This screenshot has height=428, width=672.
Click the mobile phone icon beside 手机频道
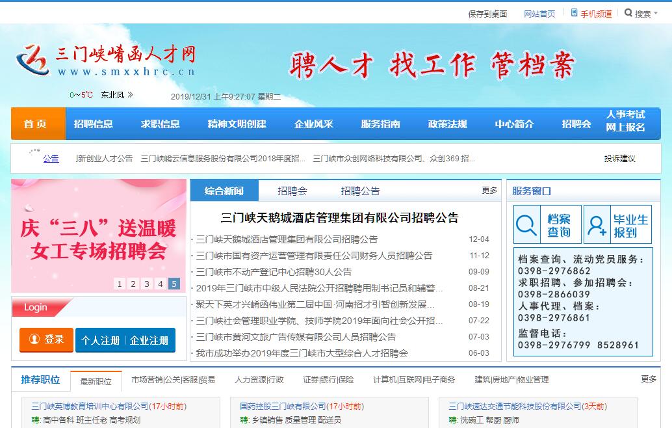tap(574, 13)
